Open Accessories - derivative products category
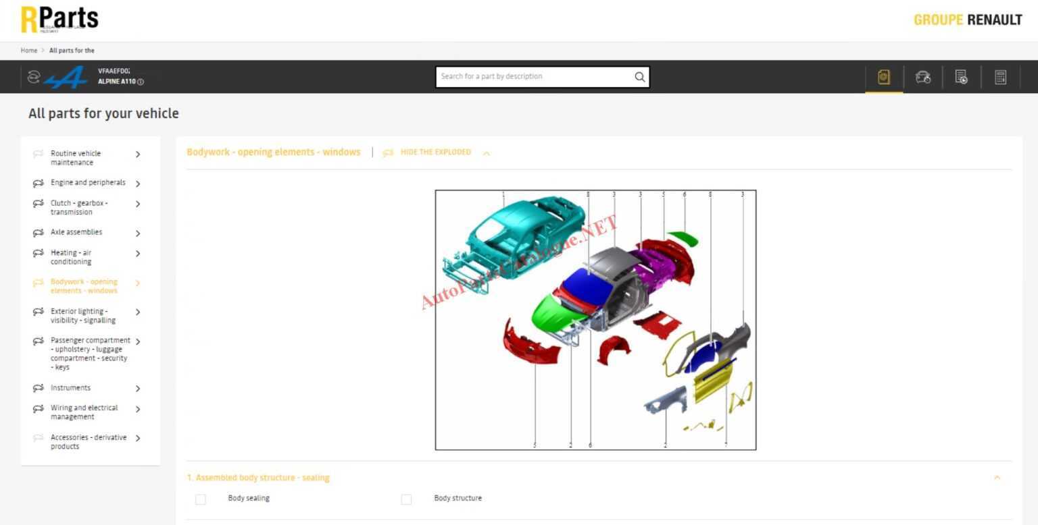1038x525 pixels. (x=88, y=442)
